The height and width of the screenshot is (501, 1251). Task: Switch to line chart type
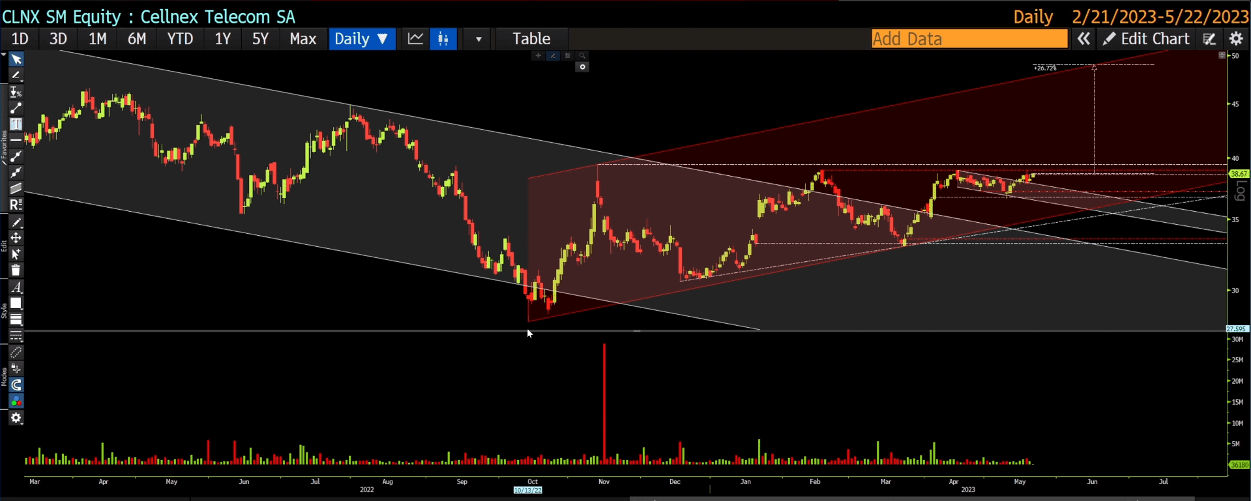click(415, 39)
